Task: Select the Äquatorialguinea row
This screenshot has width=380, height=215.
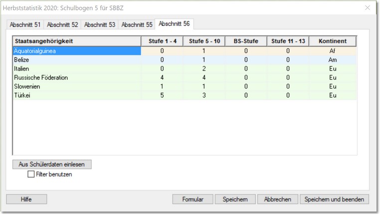Action: click(77, 51)
